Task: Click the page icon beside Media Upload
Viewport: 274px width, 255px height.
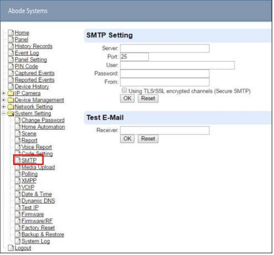Action: [18, 167]
